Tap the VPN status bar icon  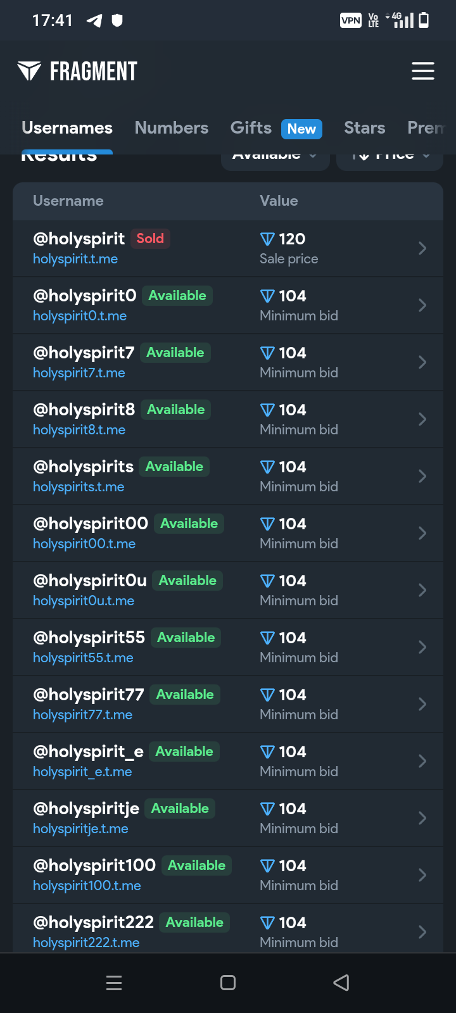351,20
